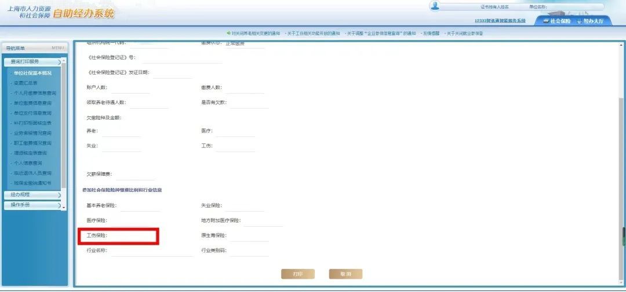Click the sidebar menu scroll down arrow
This screenshot has height=292, width=626.
tap(64, 207)
